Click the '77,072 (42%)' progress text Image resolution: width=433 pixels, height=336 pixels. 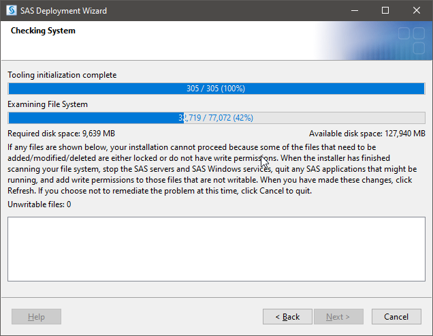[x=231, y=118]
